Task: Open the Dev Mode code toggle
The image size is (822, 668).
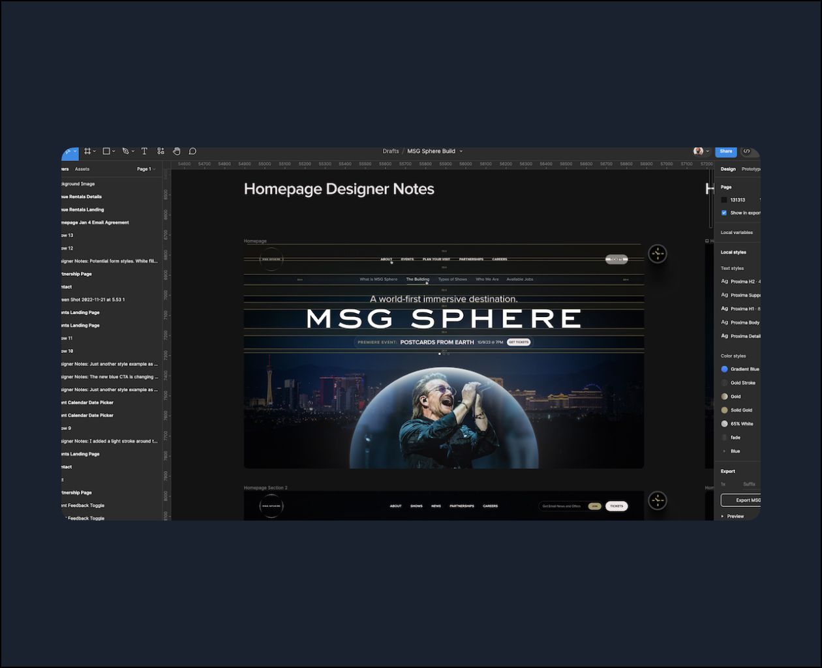Action: (x=747, y=151)
